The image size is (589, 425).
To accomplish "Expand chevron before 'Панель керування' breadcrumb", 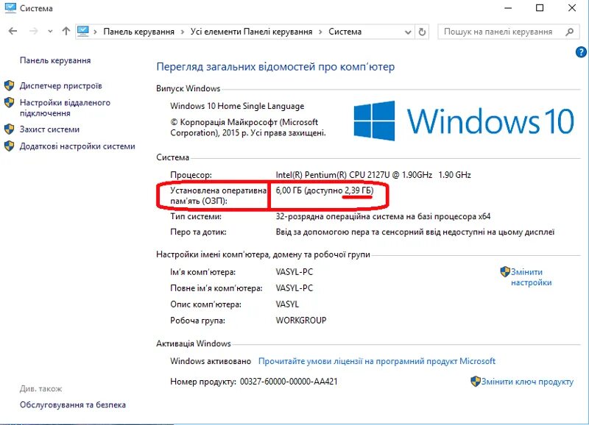I will point(96,32).
